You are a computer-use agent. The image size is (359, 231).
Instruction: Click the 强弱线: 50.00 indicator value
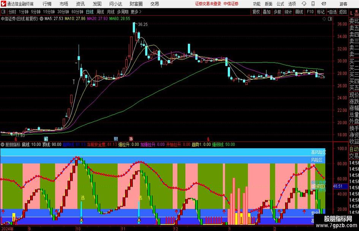point(223,145)
